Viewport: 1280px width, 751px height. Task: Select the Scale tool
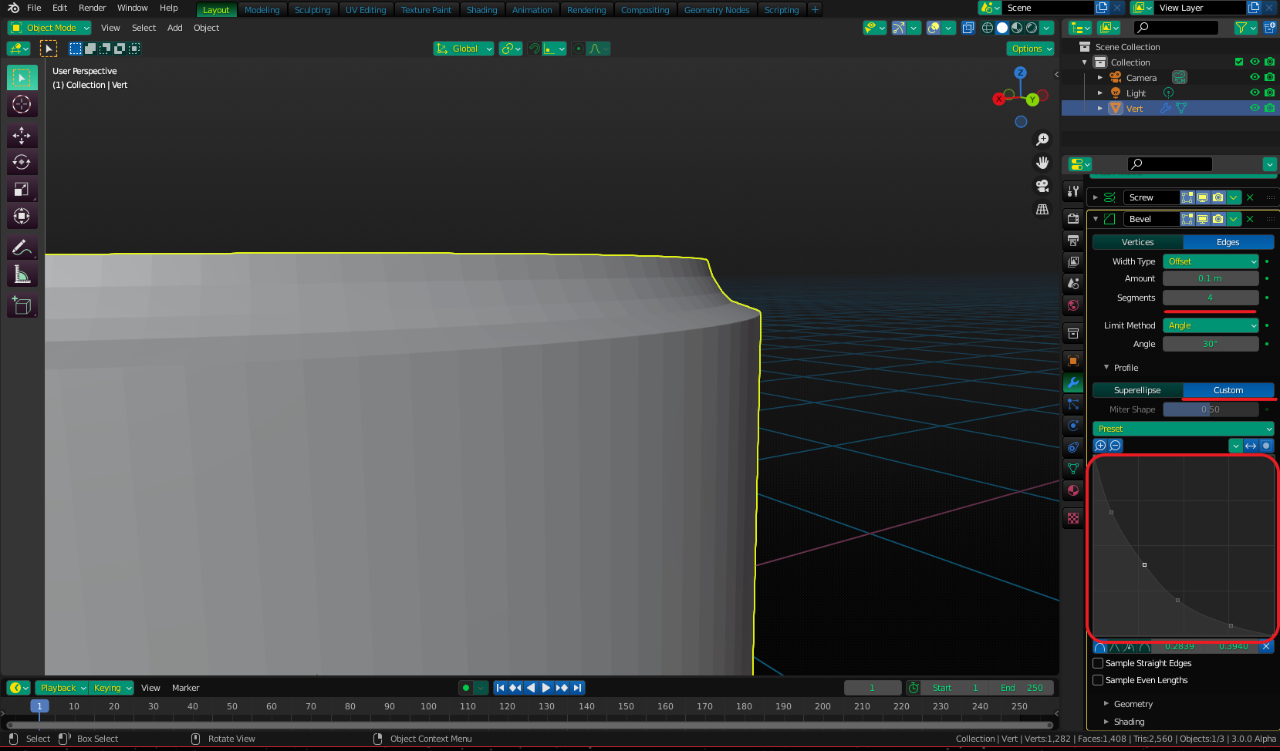(x=22, y=190)
